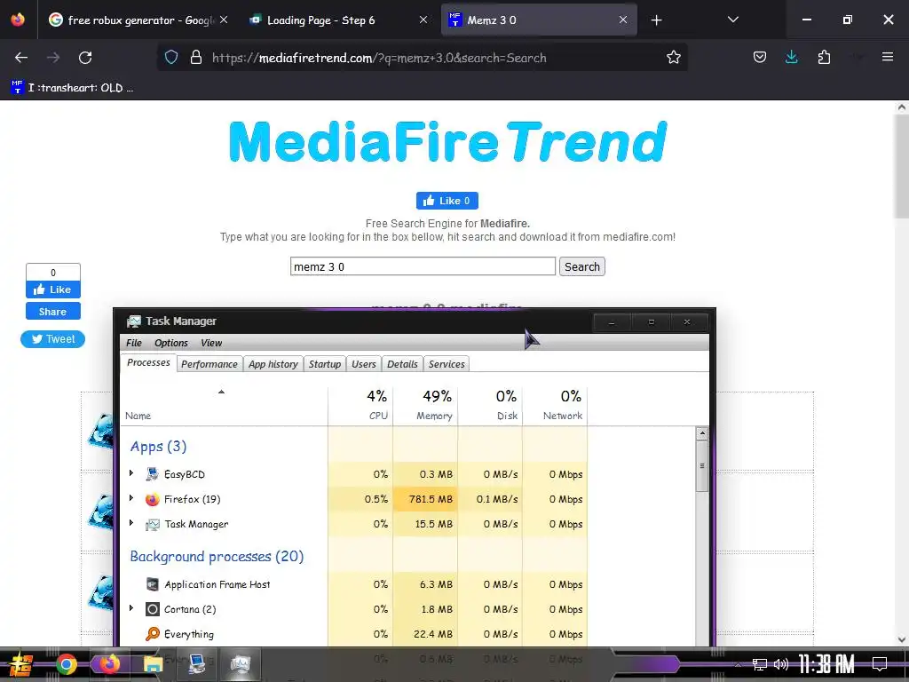Select the Cortana process icon
Image resolution: width=909 pixels, height=682 pixels.
pos(152,609)
